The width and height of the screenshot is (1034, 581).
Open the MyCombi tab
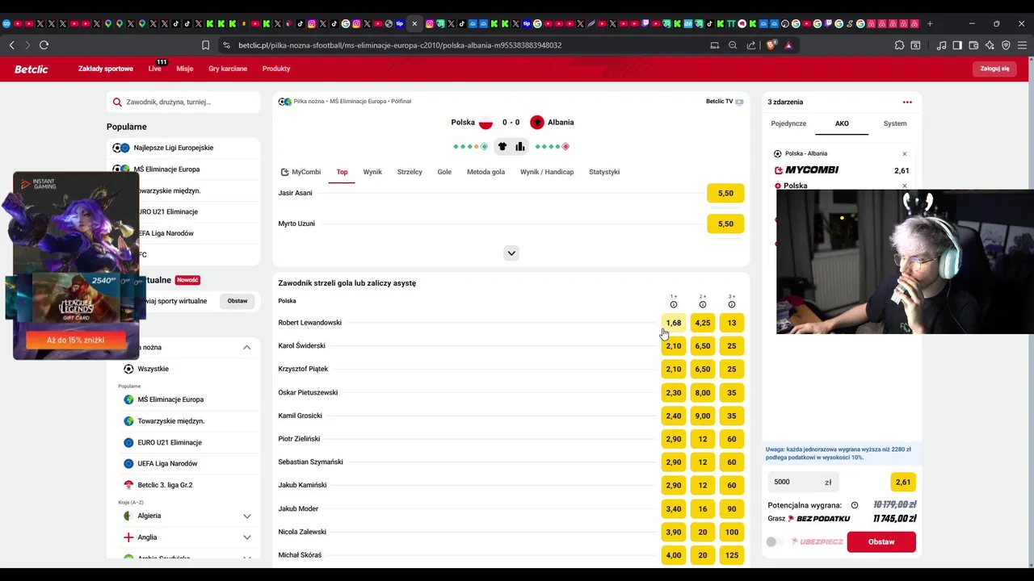pos(301,172)
